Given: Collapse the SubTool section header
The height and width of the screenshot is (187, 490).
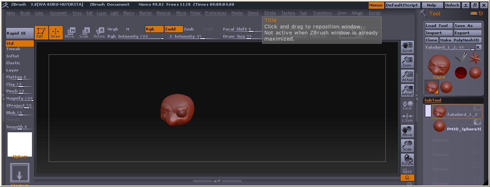Looking at the screenshot, I should (433, 100).
